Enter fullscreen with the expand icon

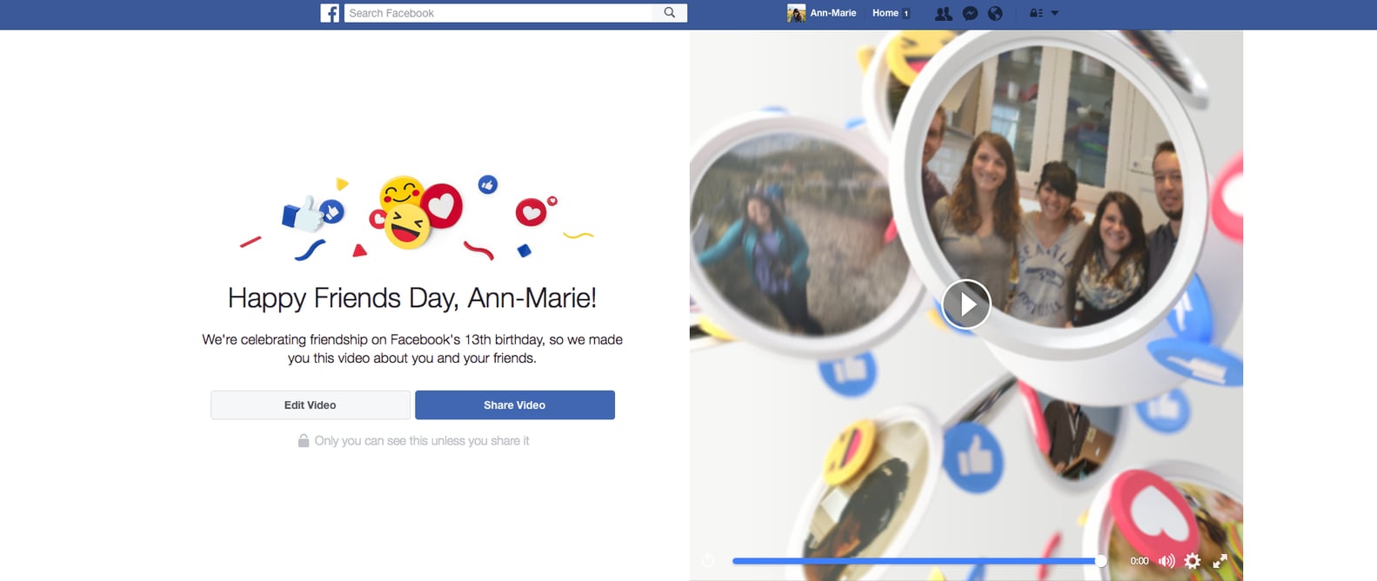[x=1220, y=561]
